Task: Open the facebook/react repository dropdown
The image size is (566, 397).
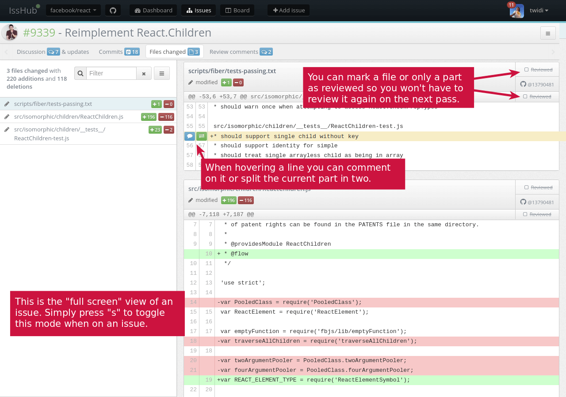Action: 73,10
